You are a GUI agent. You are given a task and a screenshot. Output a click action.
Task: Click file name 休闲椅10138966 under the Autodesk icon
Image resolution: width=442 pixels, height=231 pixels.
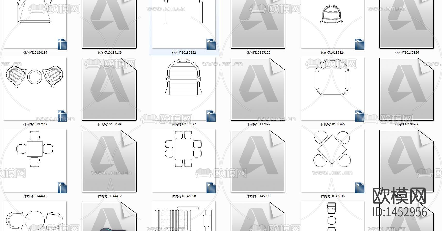click(407, 124)
